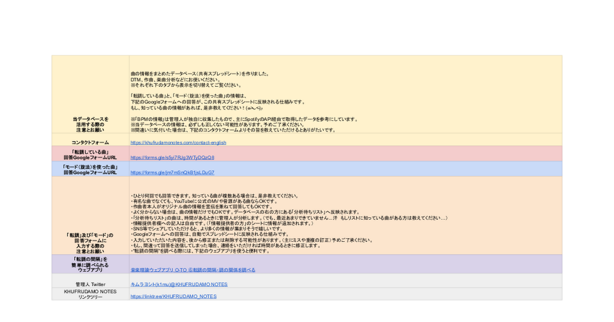The image size is (614, 322).
Task: Select the 「モード(旋法)を使った曲」回答GoogleフォームURL label cell
Action: tap(90, 170)
